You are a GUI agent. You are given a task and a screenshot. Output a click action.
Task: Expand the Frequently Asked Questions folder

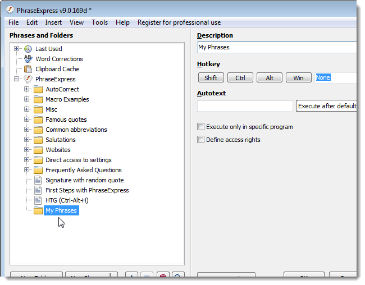pyautogui.click(x=26, y=170)
